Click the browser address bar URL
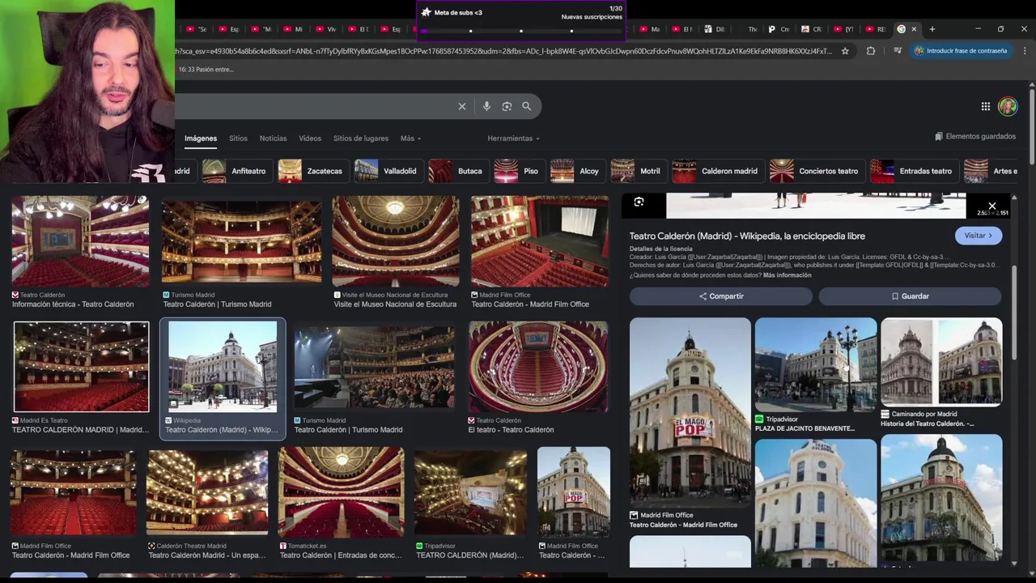 coord(503,51)
